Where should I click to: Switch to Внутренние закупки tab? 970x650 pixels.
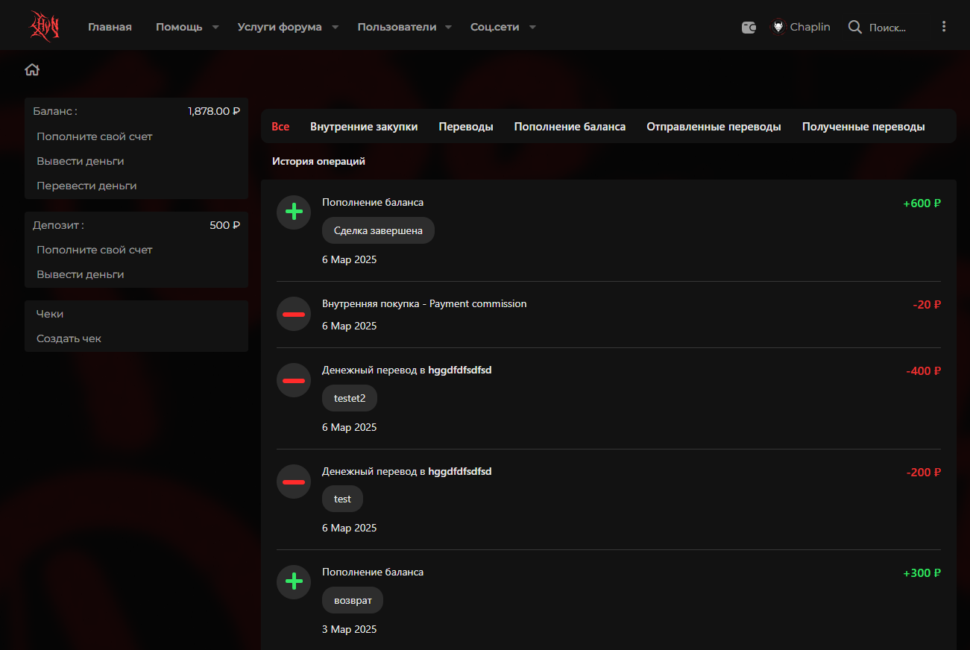[364, 127]
